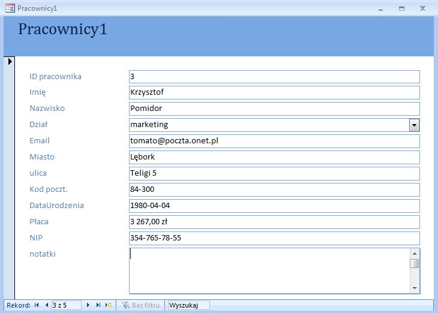This screenshot has height=313, width=438.
Task: Click notatki scrollbar up arrow
Action: point(415,254)
